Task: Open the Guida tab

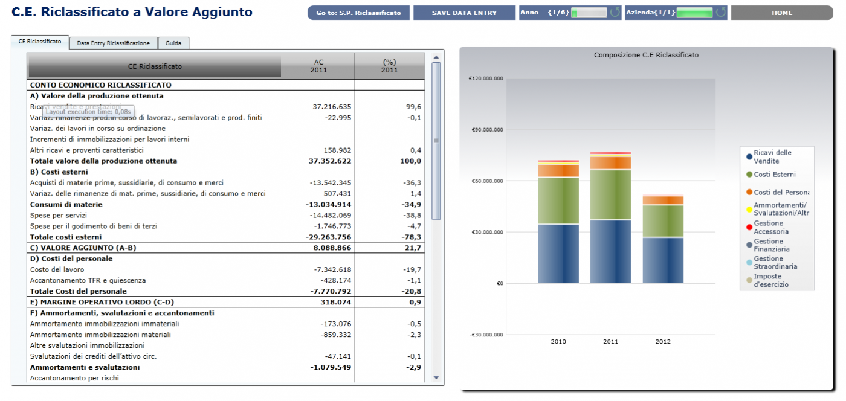Action: [x=173, y=43]
